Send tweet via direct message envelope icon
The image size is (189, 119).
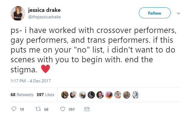tap(87, 109)
